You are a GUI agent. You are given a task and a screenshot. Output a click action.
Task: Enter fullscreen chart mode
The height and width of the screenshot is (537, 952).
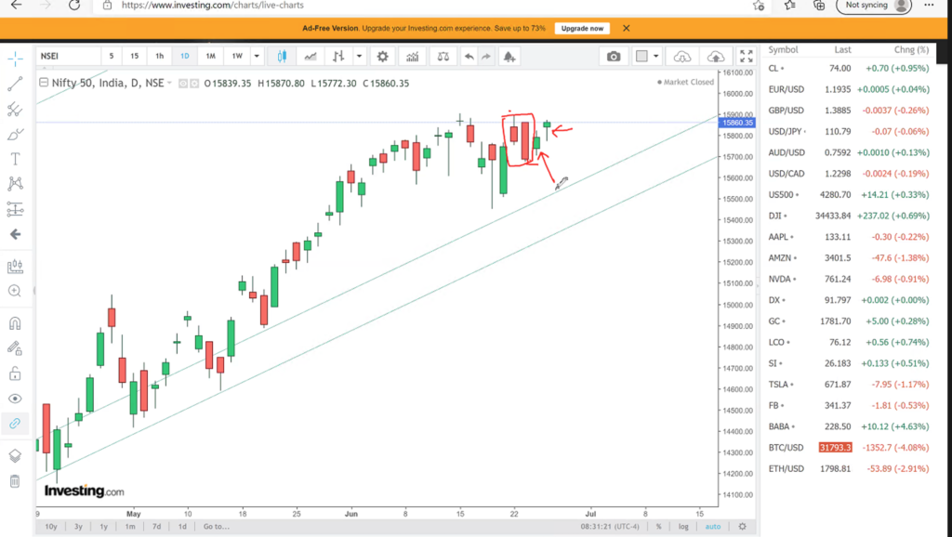(x=746, y=57)
